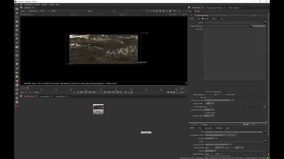Viewport: 284px width, 159px height.
Task: Switch to the Scene Graph tab
Action: 233,8
